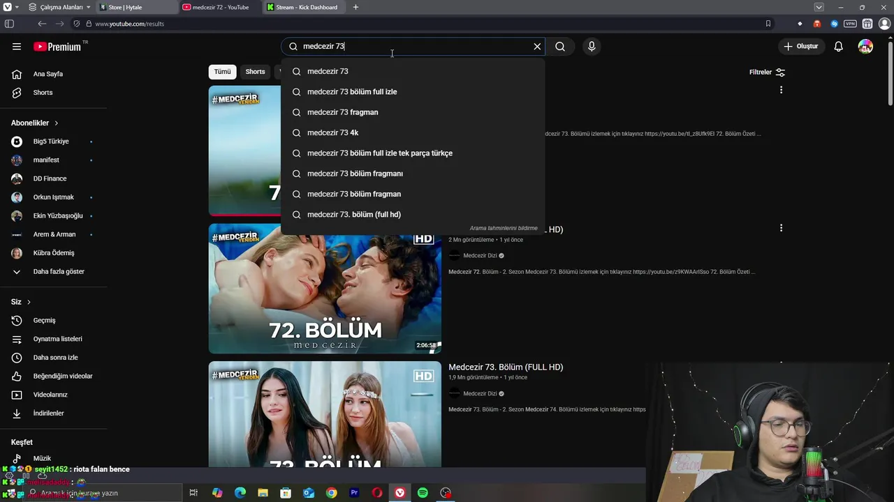Screen dimensions: 894x502
Task: Open 72. Bölüm video thumbnail
Action: pos(325,289)
